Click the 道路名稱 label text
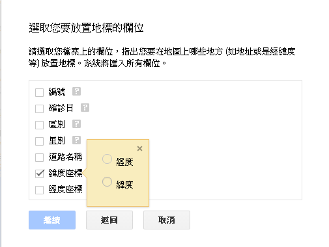329x247 pixels. click(x=65, y=157)
